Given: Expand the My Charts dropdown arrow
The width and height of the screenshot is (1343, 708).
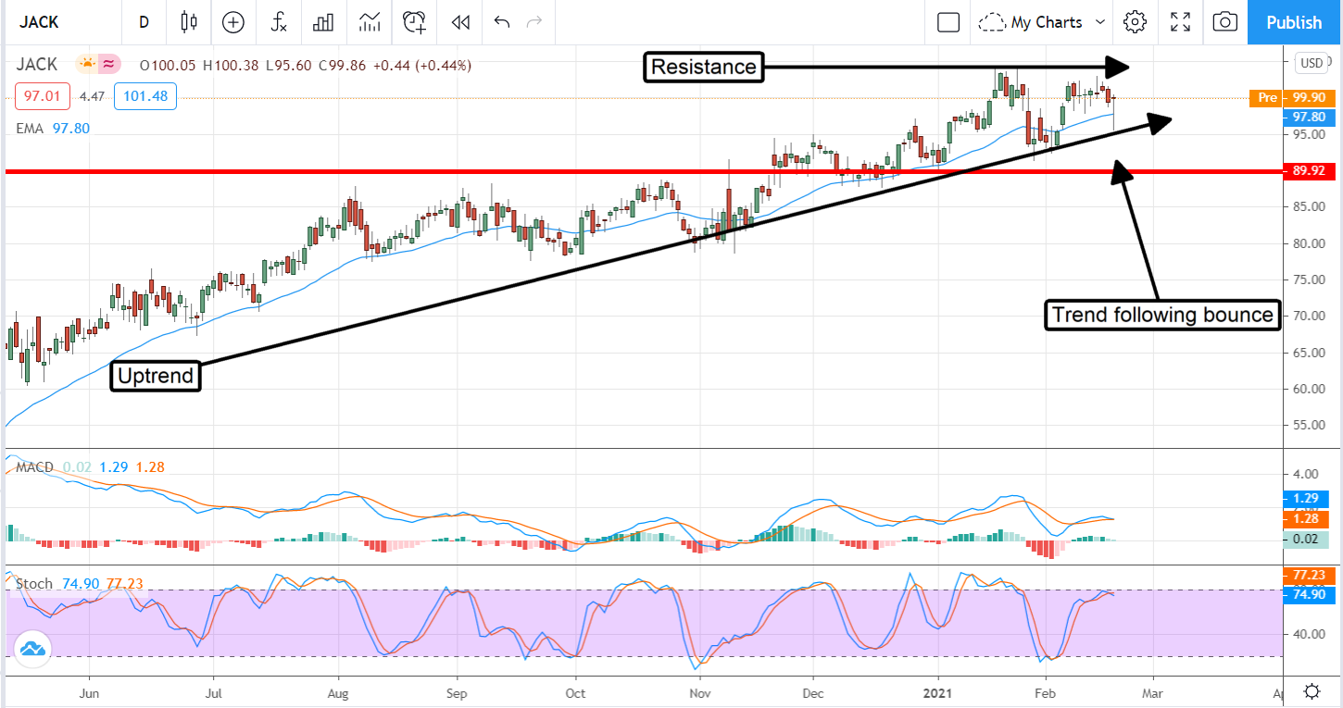Looking at the screenshot, I should (x=1100, y=22).
